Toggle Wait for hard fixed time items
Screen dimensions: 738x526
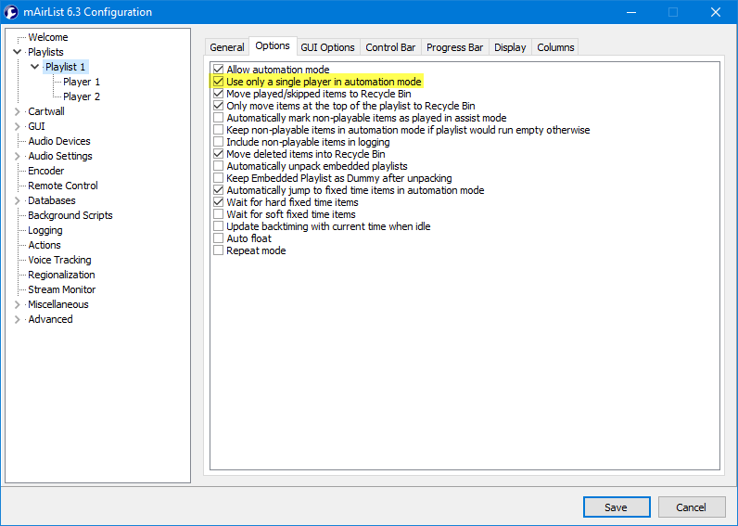click(x=218, y=202)
